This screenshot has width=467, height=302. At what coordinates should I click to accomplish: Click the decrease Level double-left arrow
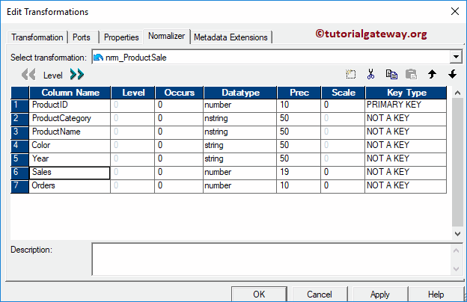click(28, 75)
